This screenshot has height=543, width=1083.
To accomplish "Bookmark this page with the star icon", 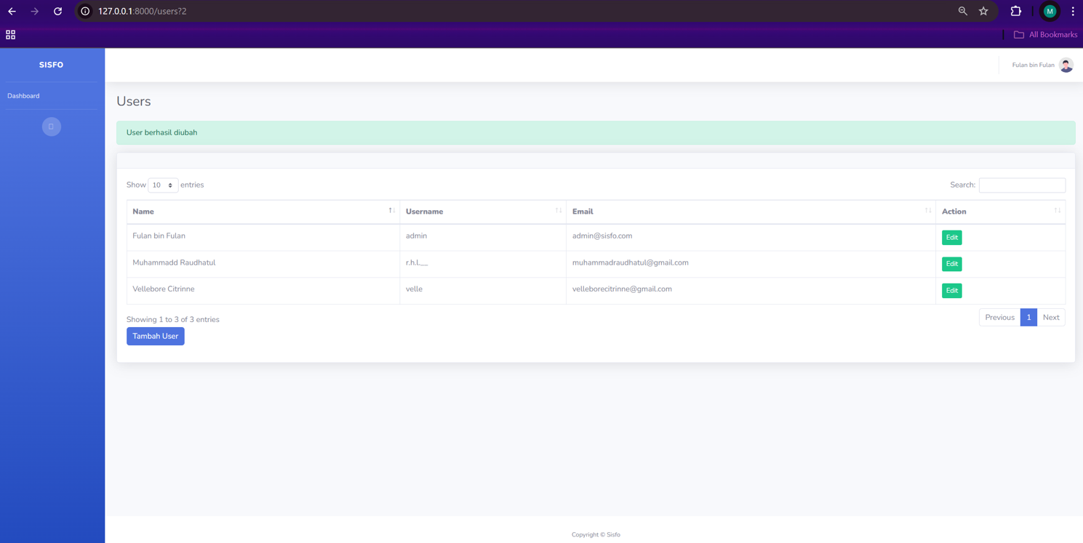I will (983, 12).
